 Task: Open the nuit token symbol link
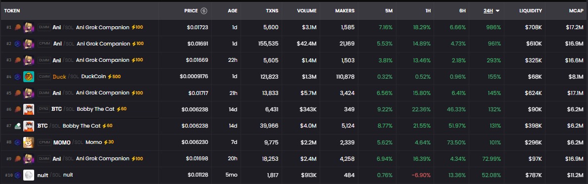click(x=43, y=175)
